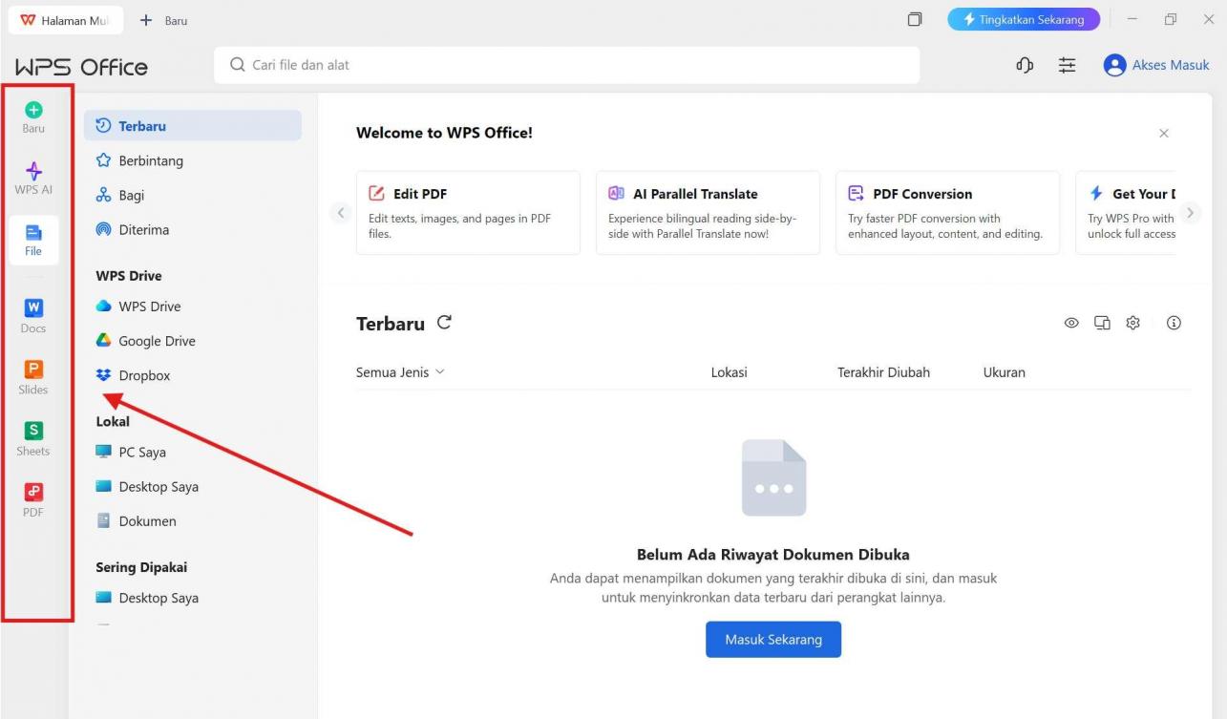This screenshot has height=719, width=1227.
Task: Open the Baru tab in title bar
Action: click(x=165, y=20)
